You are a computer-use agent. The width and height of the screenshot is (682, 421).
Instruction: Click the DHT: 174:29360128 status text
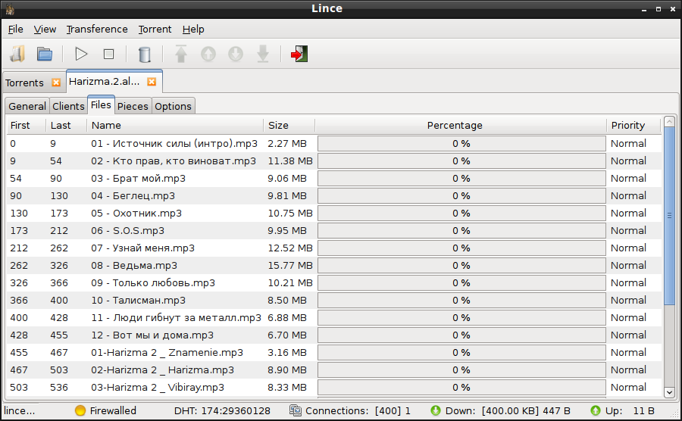coord(222,410)
